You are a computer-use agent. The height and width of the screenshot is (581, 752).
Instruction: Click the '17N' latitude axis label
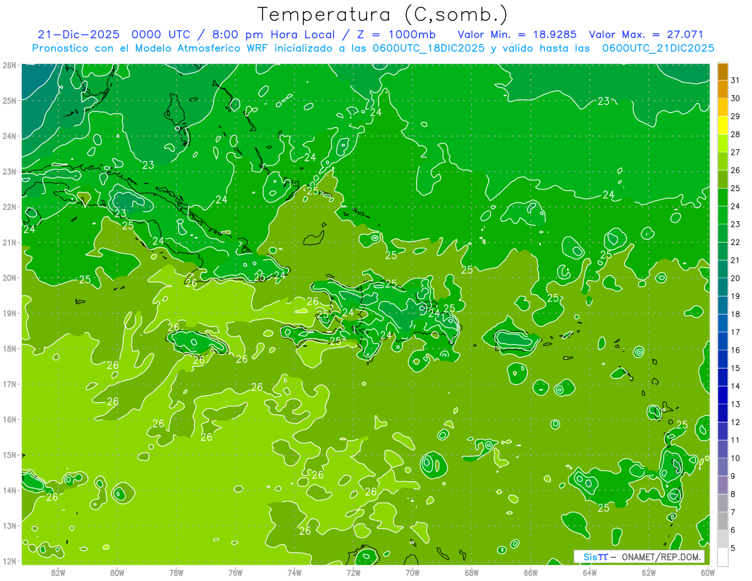pos(9,384)
